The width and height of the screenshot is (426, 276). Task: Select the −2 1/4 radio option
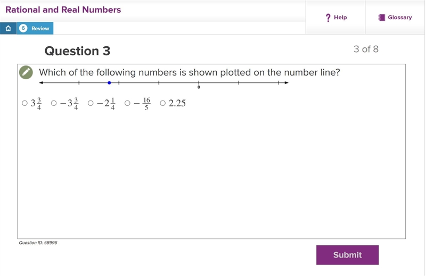pyautogui.click(x=91, y=103)
